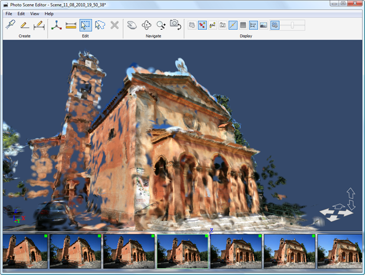The width and height of the screenshot is (365, 275).
Task: Click the Display transparency slider
Action: click(293, 25)
